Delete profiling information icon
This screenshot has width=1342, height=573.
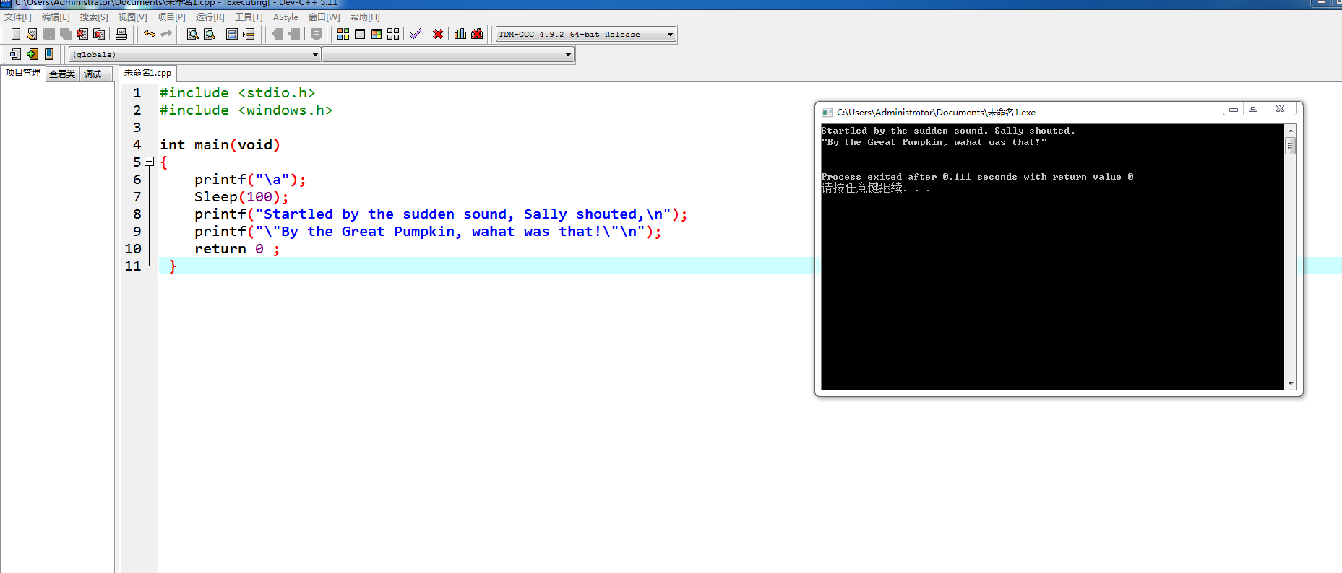(477, 34)
